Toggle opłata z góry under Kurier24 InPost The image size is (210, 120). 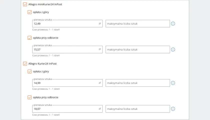tap(29, 71)
